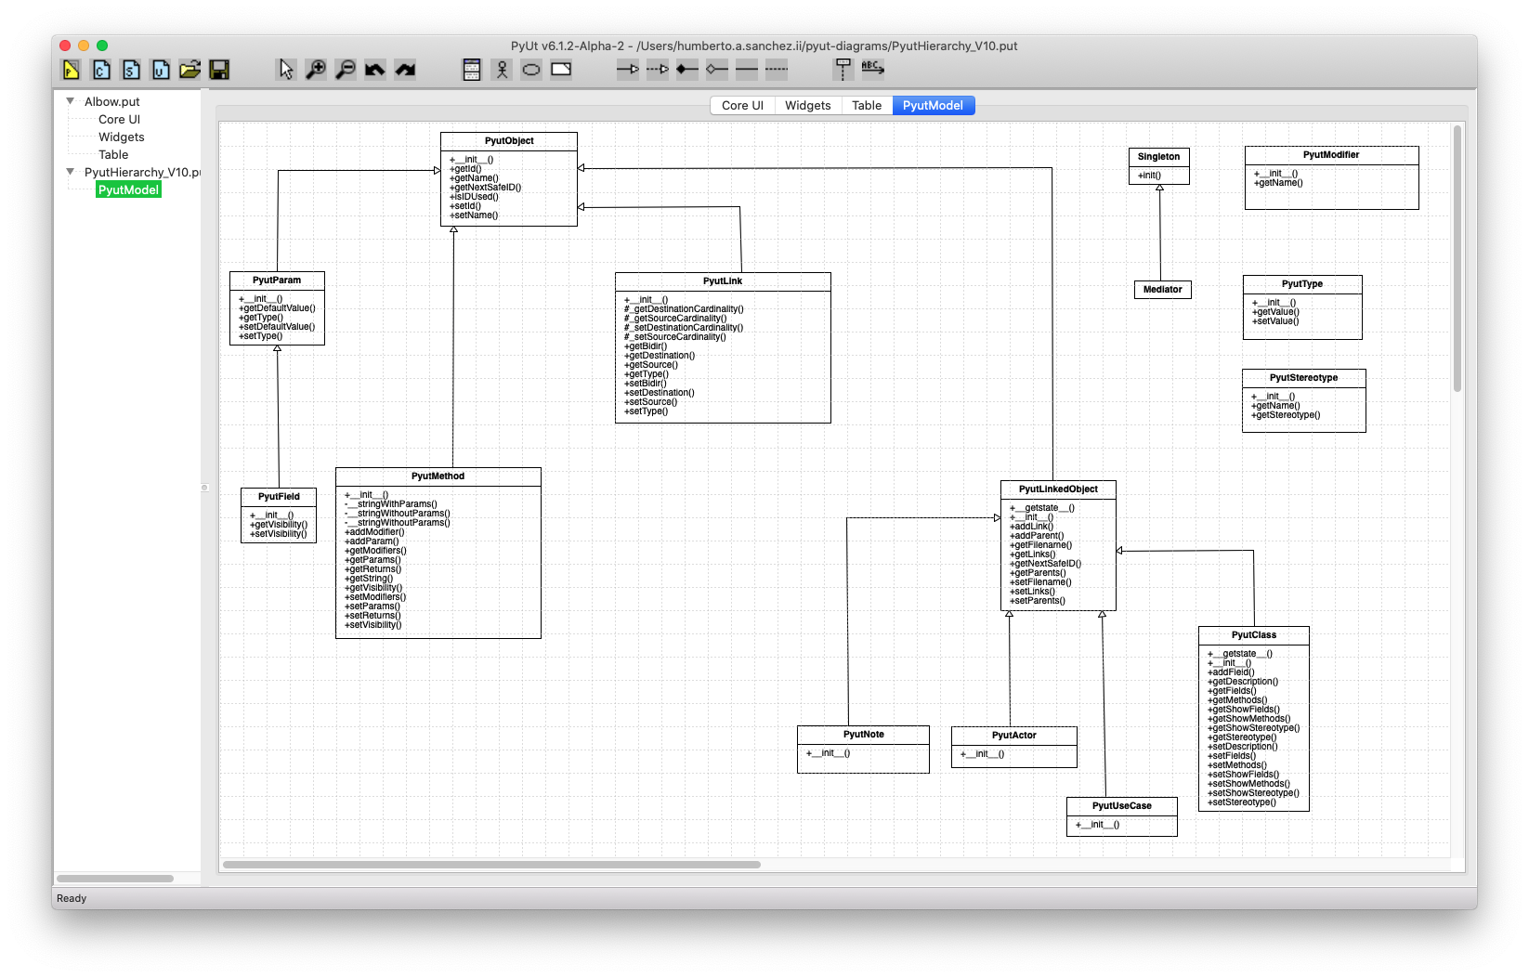Switch to the Table tab
Screen dimensions: 1529x978
click(867, 106)
